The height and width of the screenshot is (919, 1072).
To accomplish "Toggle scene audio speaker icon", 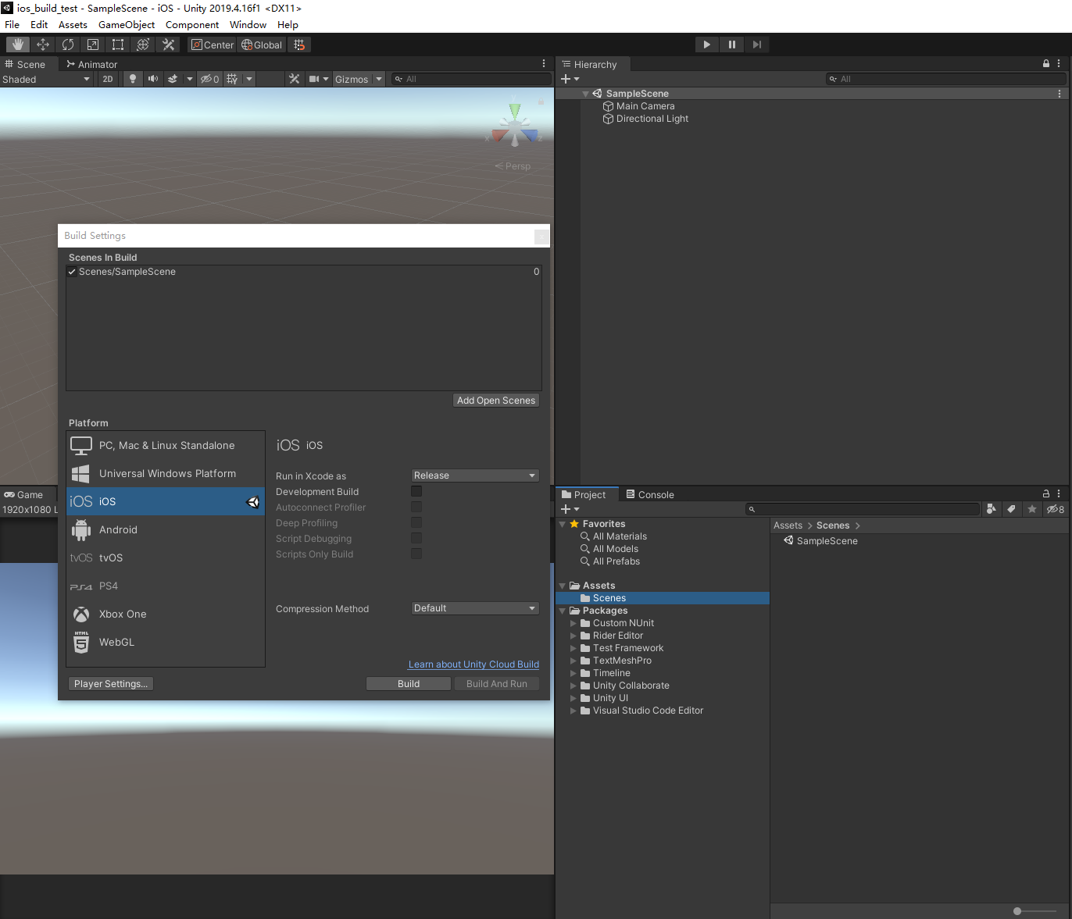I will click(x=153, y=79).
